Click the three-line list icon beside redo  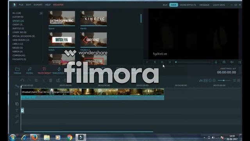pyautogui.click(x=36, y=80)
